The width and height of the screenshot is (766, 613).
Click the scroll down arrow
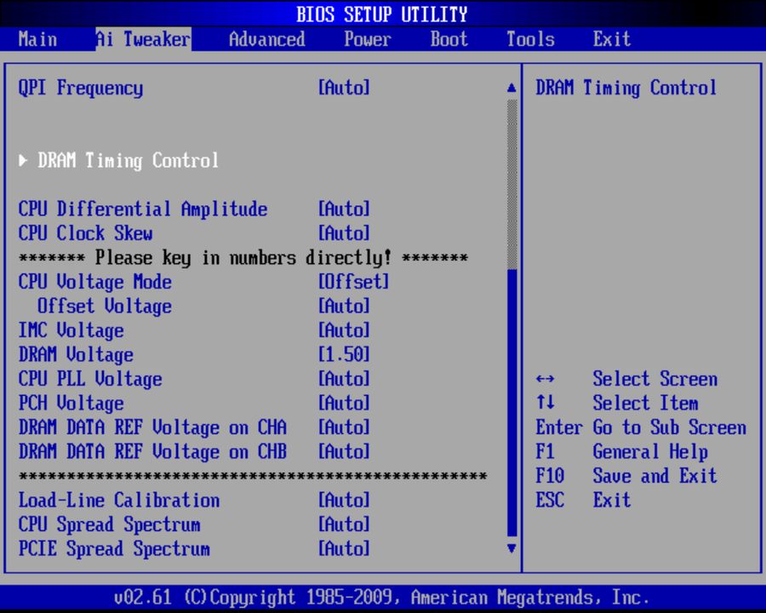click(x=512, y=548)
